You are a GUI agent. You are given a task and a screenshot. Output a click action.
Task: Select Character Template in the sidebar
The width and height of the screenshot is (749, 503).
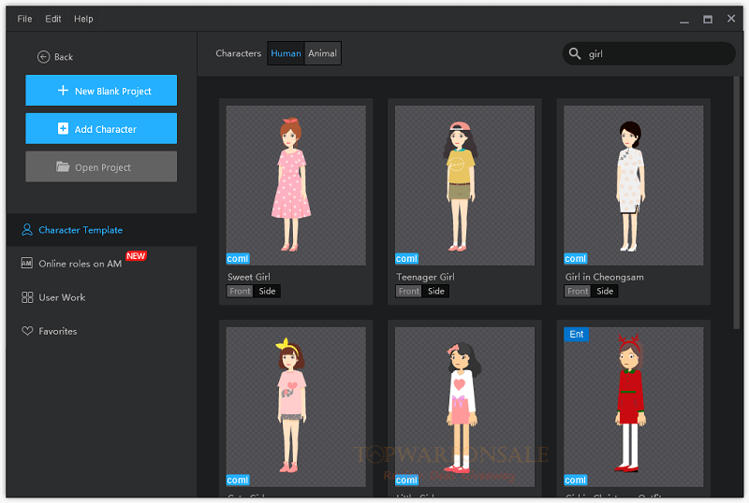101,230
